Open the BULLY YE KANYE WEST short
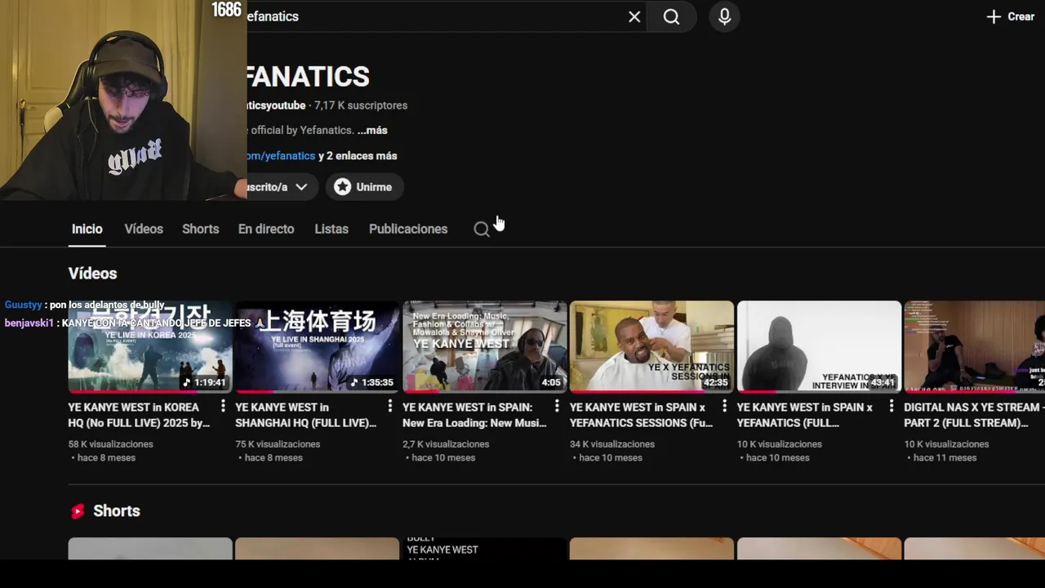 [x=485, y=548]
